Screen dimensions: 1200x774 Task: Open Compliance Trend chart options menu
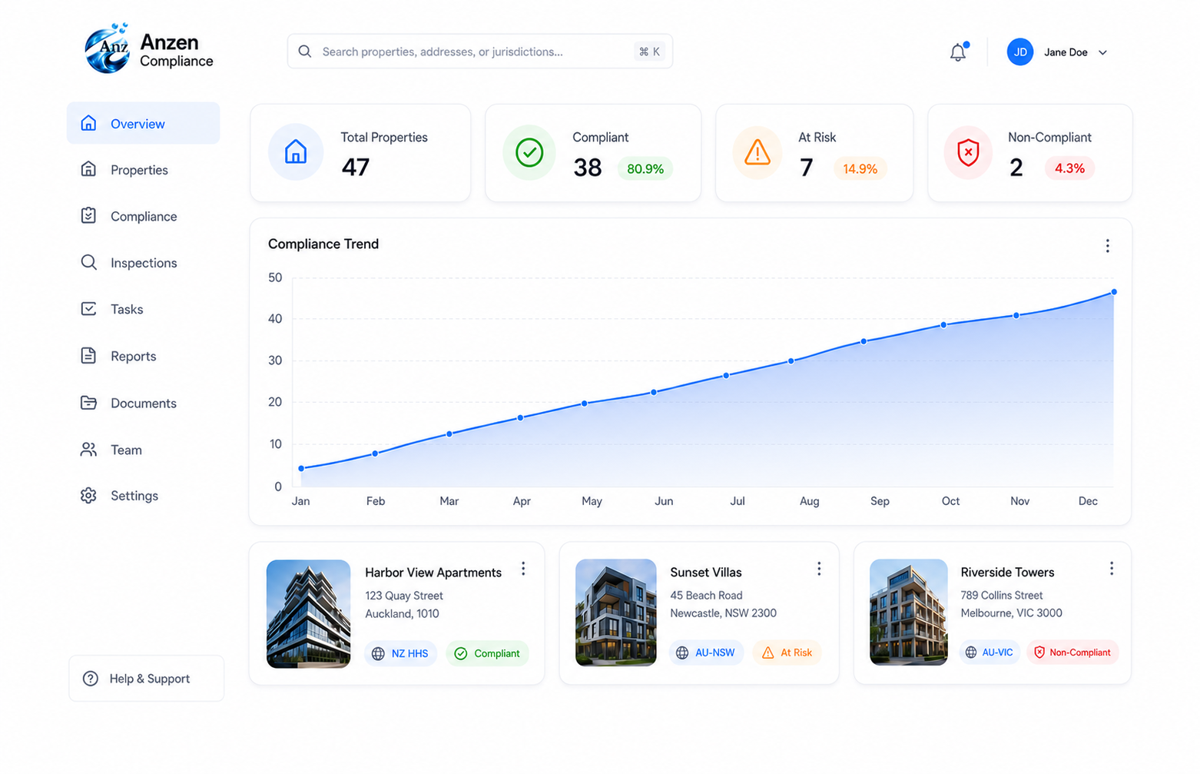(1107, 246)
